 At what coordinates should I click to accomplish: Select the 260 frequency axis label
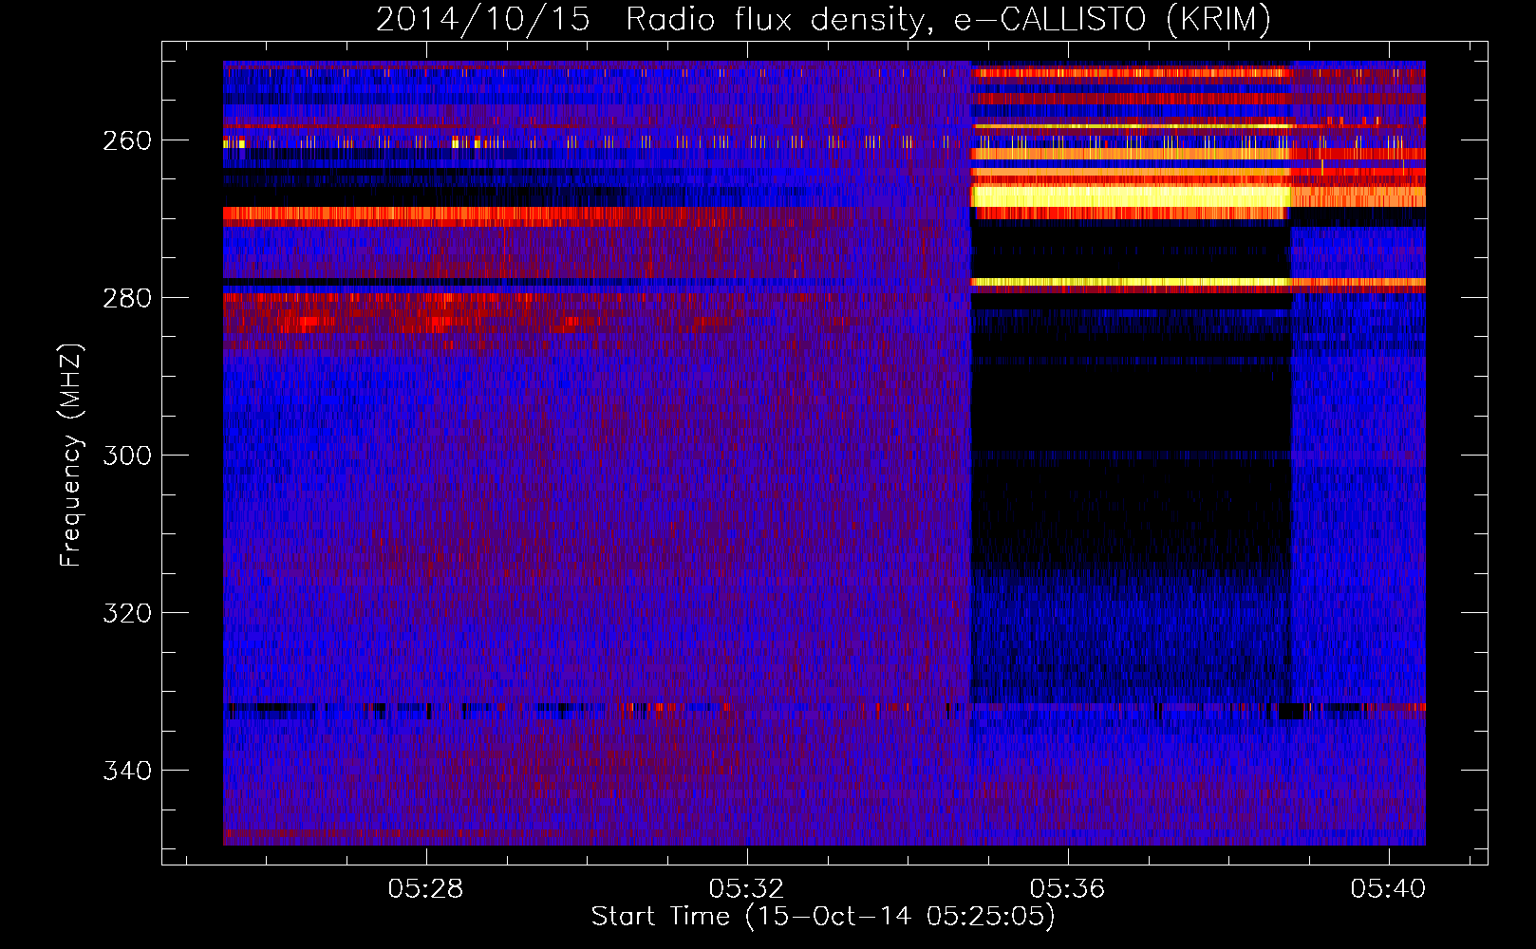tap(126, 140)
